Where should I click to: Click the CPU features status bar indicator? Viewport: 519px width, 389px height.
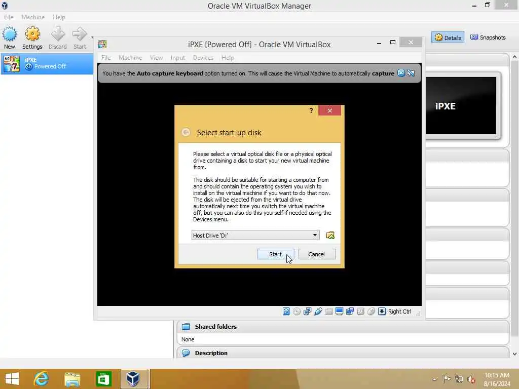pyautogui.click(x=360, y=312)
